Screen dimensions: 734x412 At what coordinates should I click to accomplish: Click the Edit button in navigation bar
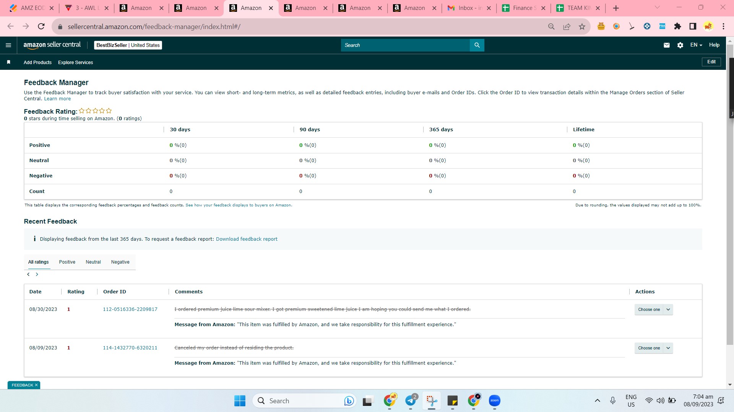[711, 62]
